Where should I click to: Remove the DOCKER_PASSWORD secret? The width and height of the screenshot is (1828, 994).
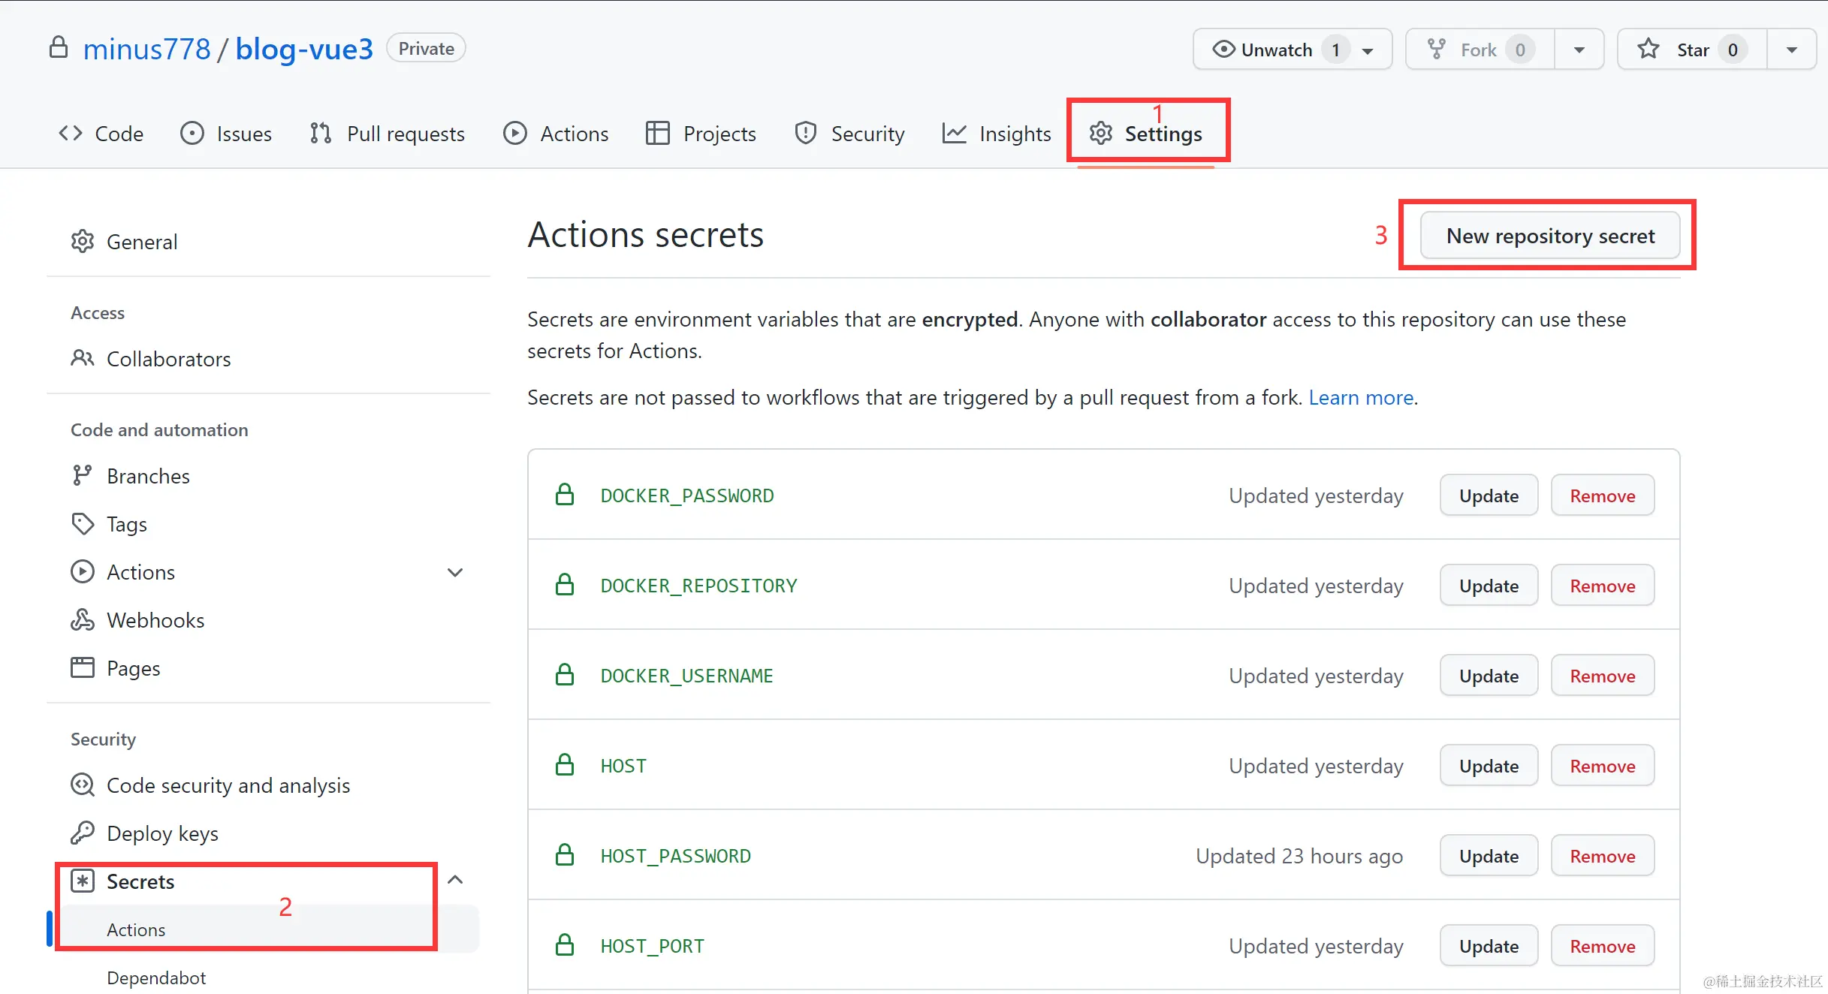click(1602, 495)
